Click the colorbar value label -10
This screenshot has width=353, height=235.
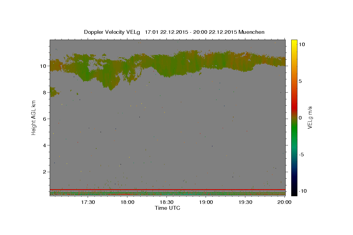click(x=303, y=191)
